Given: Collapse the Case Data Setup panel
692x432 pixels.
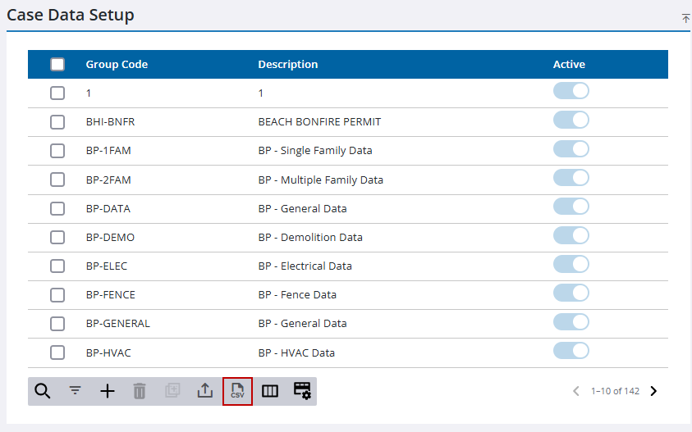Looking at the screenshot, I should [x=685, y=18].
